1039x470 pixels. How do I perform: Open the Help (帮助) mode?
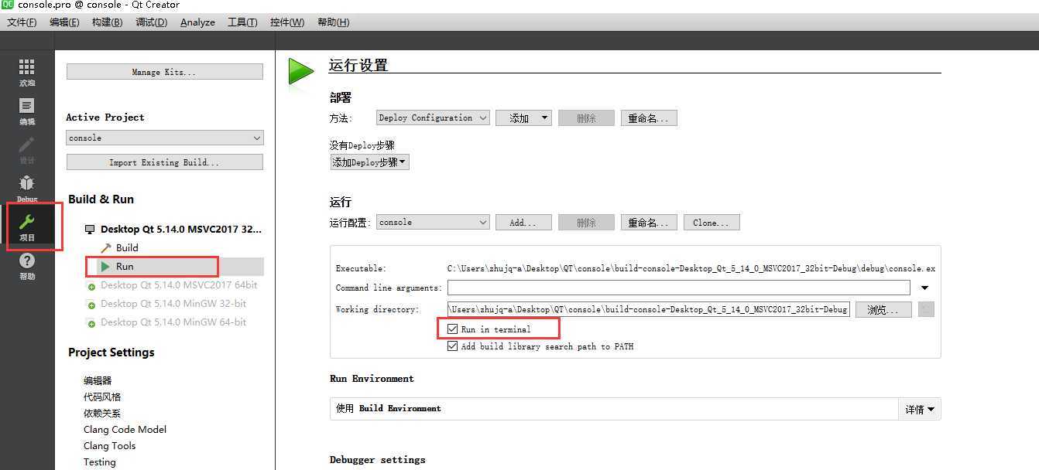(27, 267)
